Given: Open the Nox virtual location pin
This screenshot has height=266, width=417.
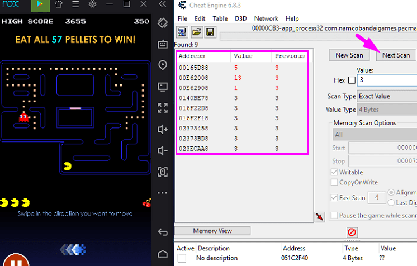Looking at the screenshot, I should pos(163,65).
